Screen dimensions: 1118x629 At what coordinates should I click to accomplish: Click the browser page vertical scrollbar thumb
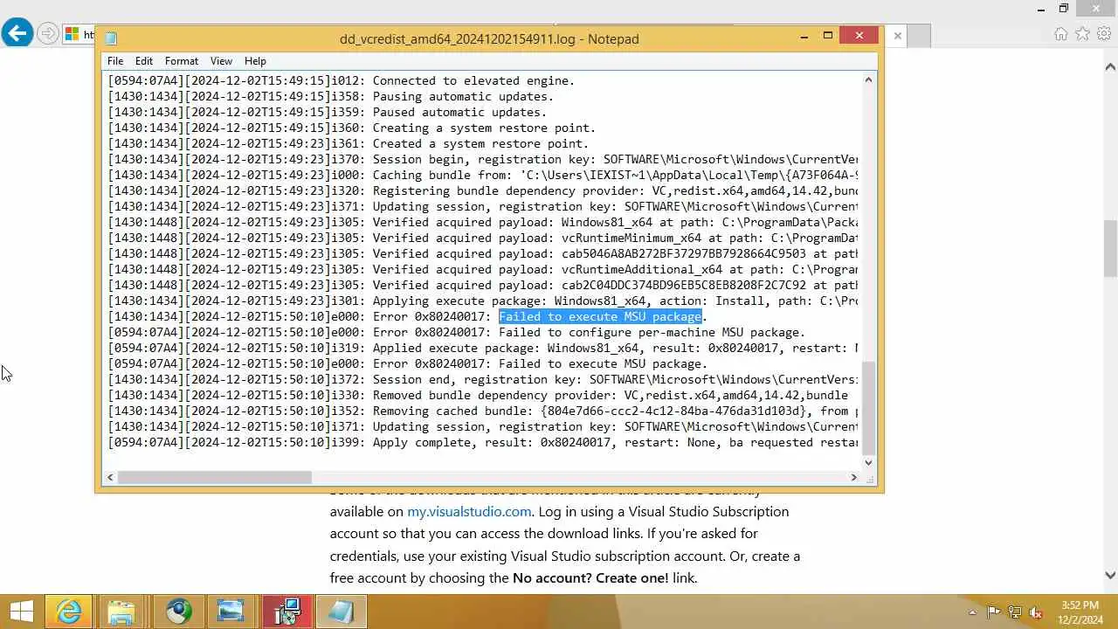pyautogui.click(x=1110, y=249)
